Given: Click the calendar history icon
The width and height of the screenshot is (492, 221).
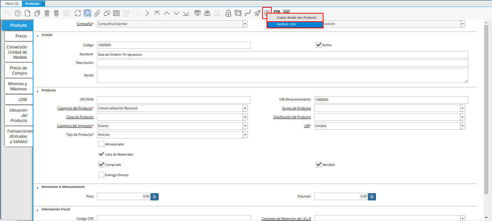Looking at the screenshot, I should (x=126, y=13).
